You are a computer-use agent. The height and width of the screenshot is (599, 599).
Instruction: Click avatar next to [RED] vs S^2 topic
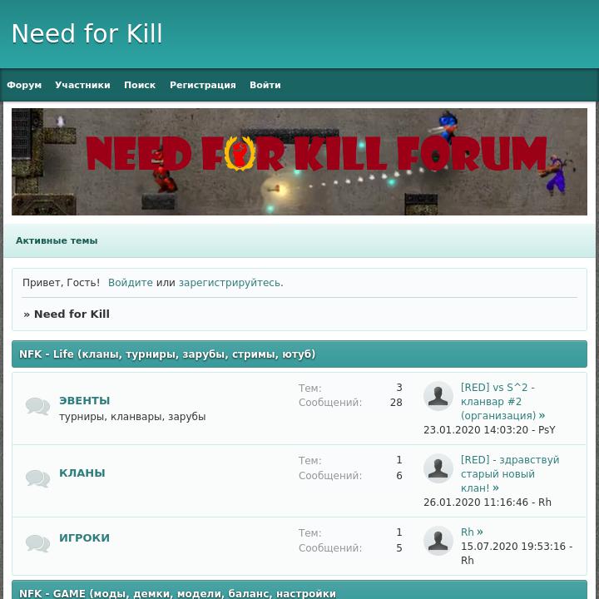438,396
